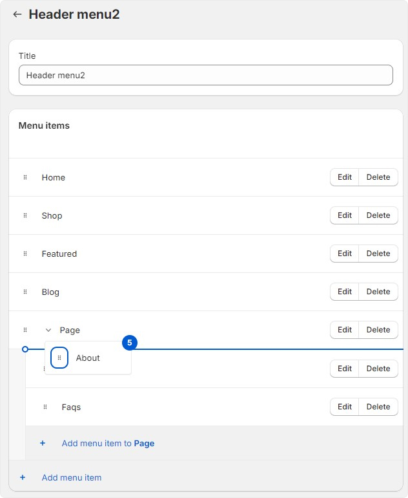Viewport: 408px width, 498px height.
Task: Click the drag handle for Featured
Action: [x=25, y=254]
